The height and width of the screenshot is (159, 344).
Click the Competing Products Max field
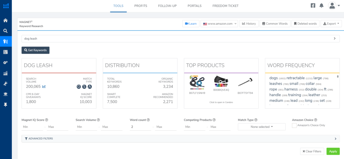[x=220, y=127]
